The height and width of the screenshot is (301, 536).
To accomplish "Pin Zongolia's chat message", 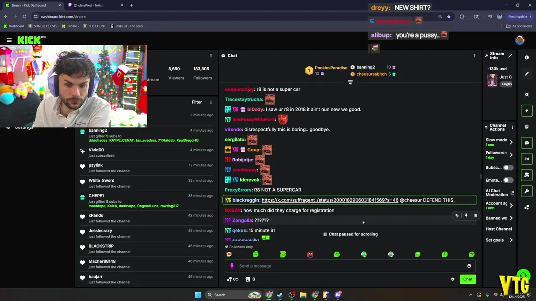I will [466, 216].
